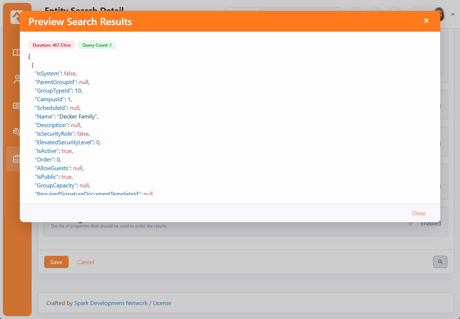This screenshot has width=460, height=319.
Task: Click the Rock logo at top left
Action: tap(16, 16)
